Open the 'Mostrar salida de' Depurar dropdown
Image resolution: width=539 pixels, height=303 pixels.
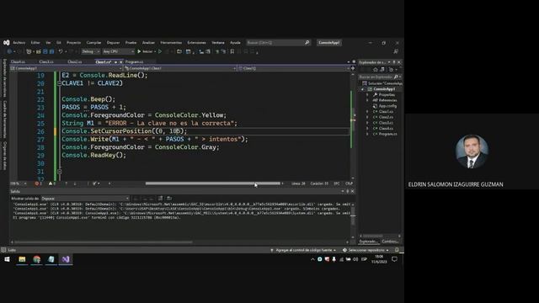pyautogui.click(x=85, y=199)
